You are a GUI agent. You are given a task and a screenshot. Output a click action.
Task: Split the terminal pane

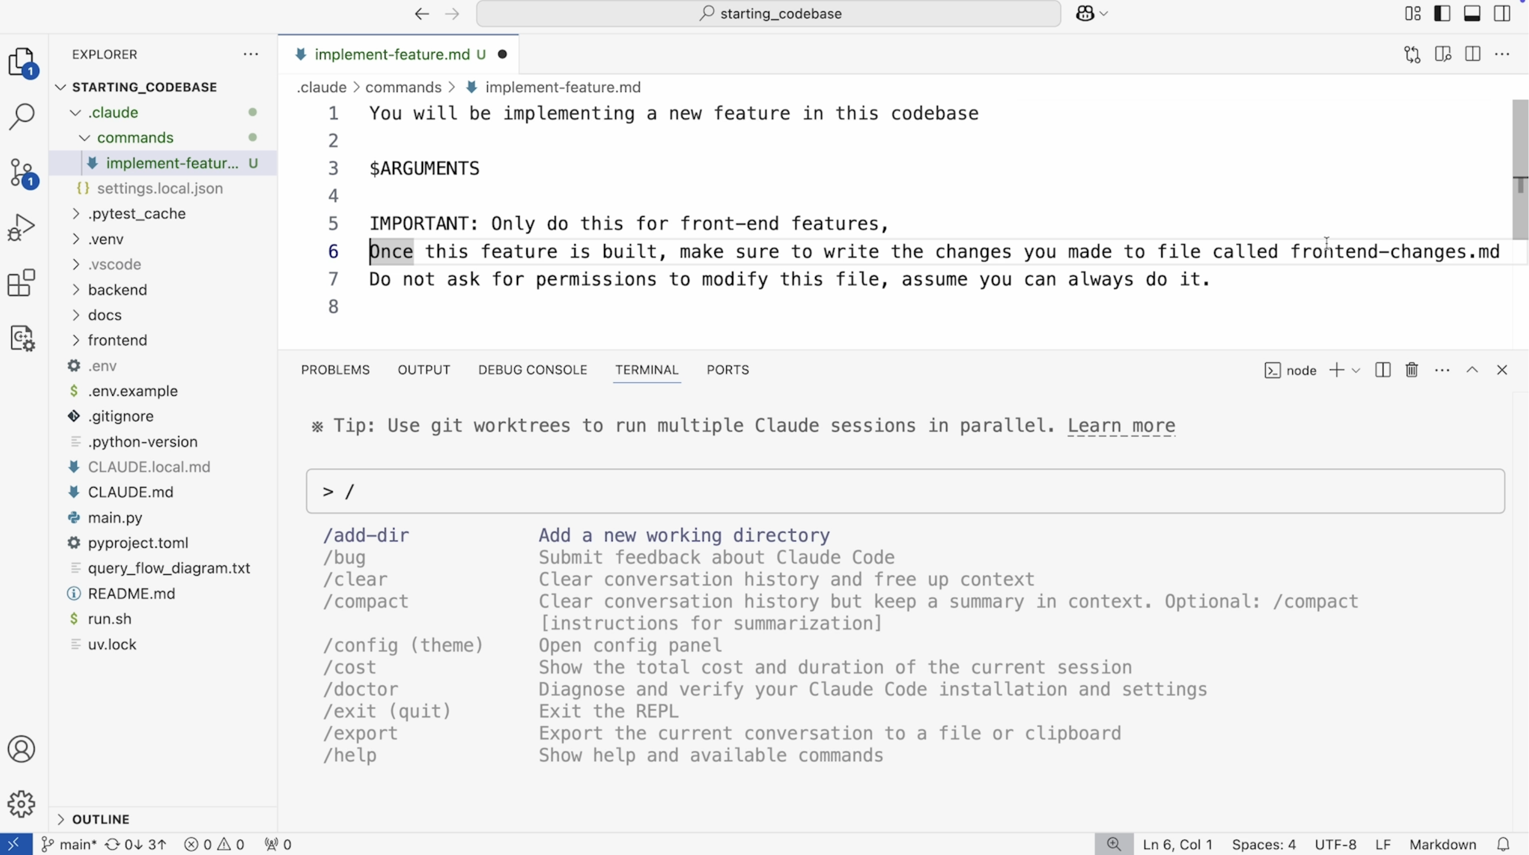click(x=1382, y=370)
